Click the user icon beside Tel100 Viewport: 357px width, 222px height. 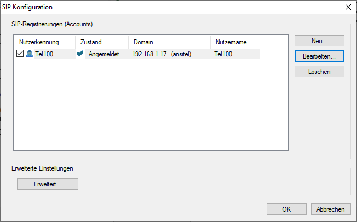[29, 54]
